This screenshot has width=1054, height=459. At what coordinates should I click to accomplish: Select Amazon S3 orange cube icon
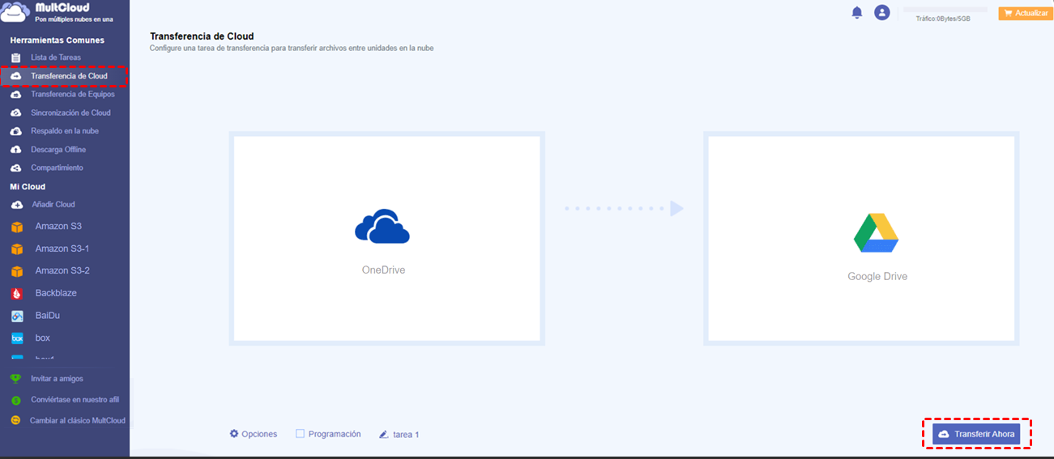[x=17, y=227]
